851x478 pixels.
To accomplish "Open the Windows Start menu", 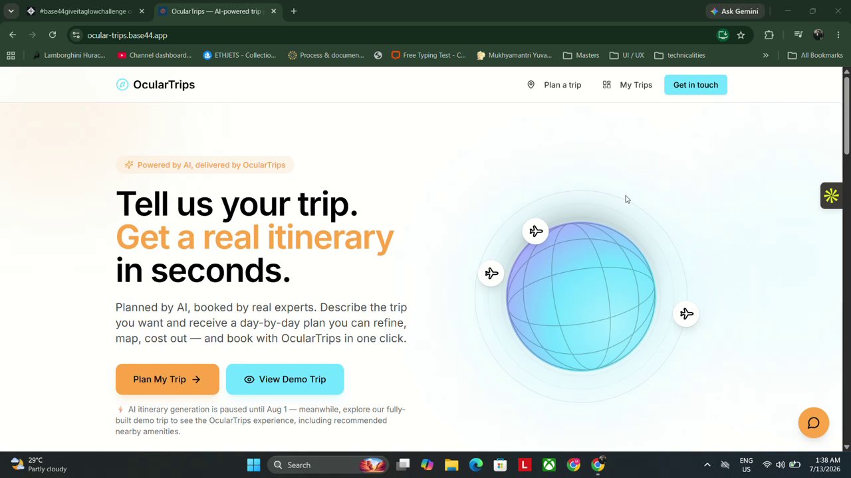I will (x=254, y=465).
